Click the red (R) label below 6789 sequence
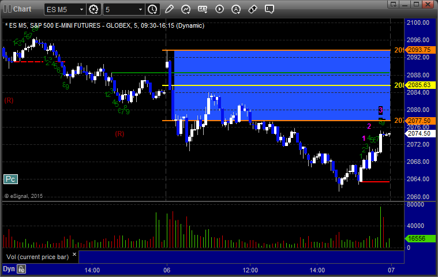 [x=119, y=134]
